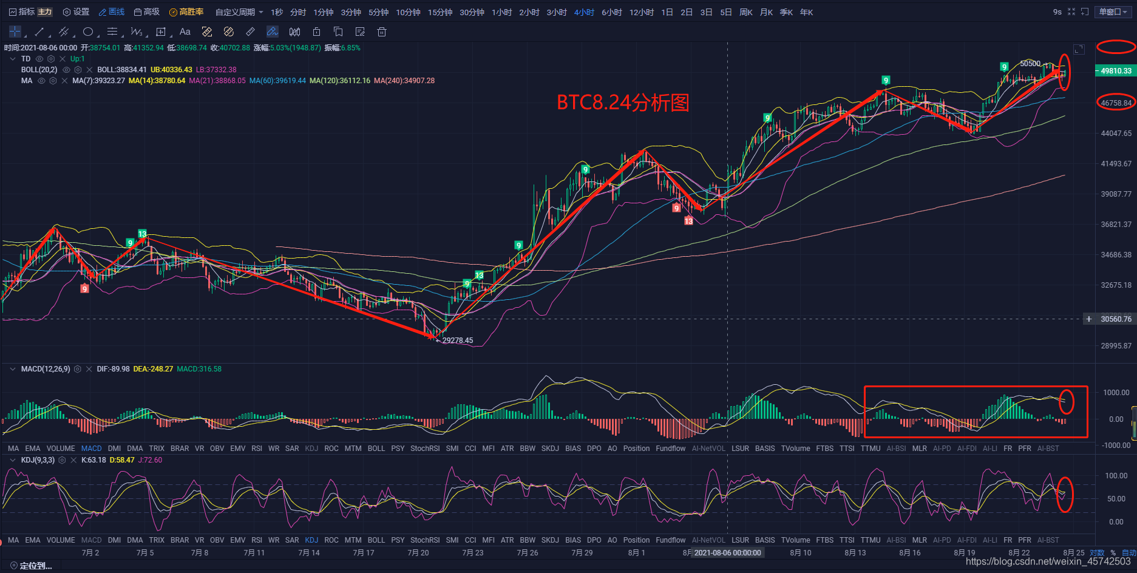Toggle 对数 log scale option
Screen dimensions: 1137x573
click(x=1097, y=553)
